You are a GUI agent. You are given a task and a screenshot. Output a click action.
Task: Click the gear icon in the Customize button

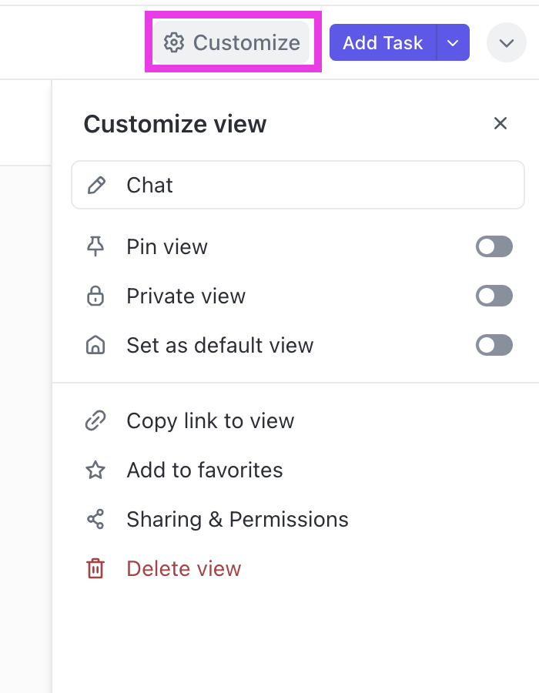(x=175, y=43)
